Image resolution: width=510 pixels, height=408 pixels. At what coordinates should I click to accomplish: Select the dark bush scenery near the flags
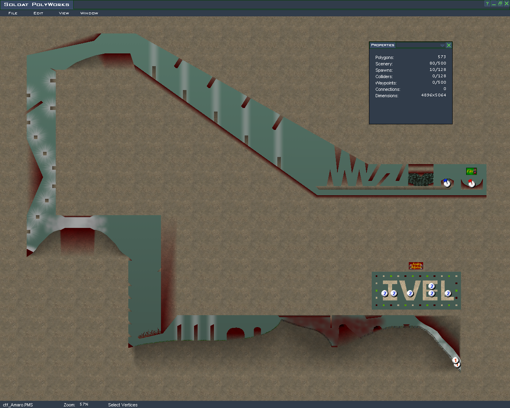[x=421, y=179]
